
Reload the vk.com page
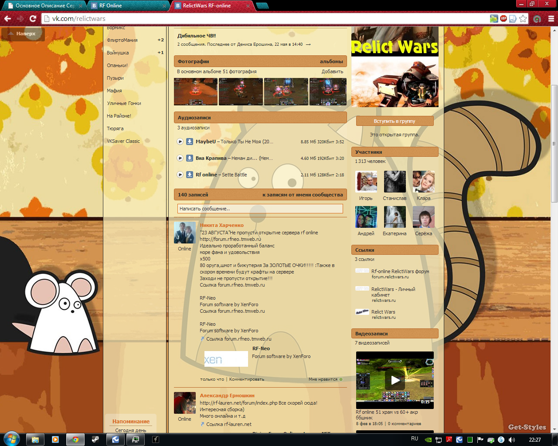pos(33,19)
